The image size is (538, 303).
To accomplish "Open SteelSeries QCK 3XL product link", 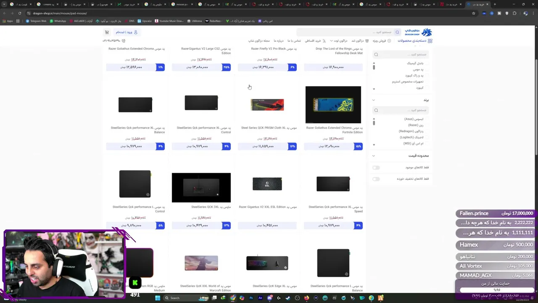I will coord(211,207).
